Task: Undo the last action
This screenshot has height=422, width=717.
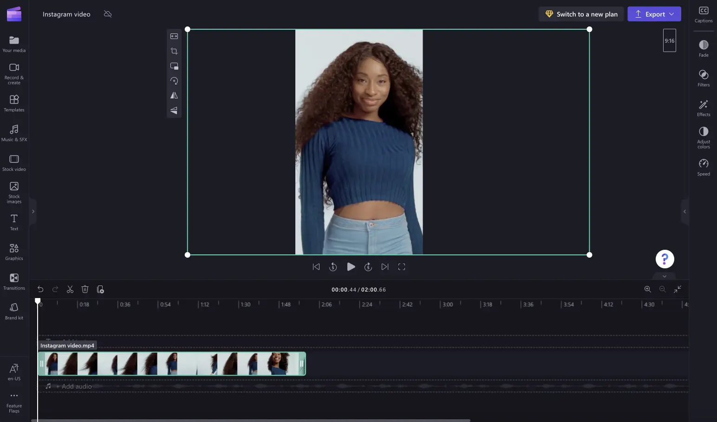Action: click(40, 289)
